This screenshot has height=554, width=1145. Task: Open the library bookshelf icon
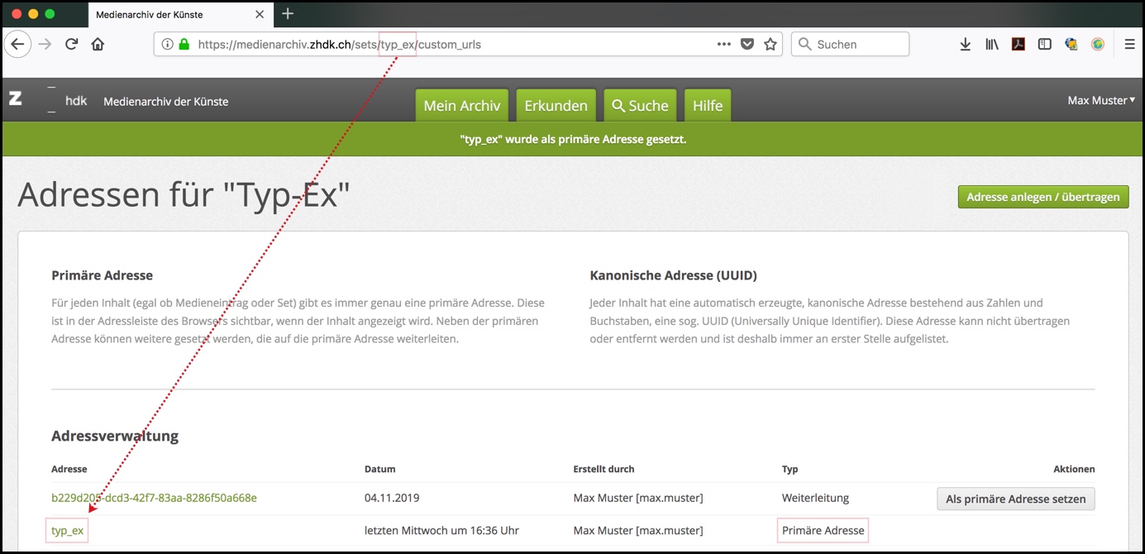991,45
